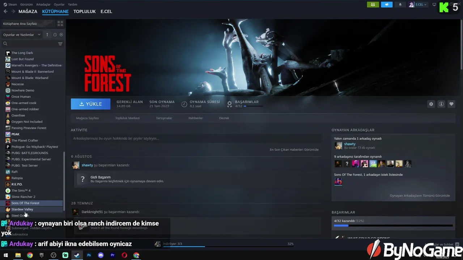Open the game info icon
Viewport: 463px width, 260px height.
click(441, 104)
